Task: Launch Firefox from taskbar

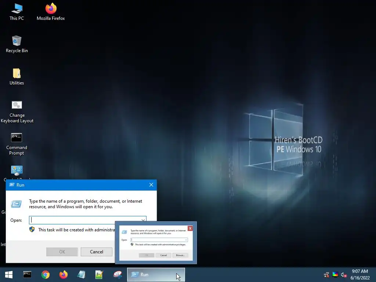Action: 63,275
